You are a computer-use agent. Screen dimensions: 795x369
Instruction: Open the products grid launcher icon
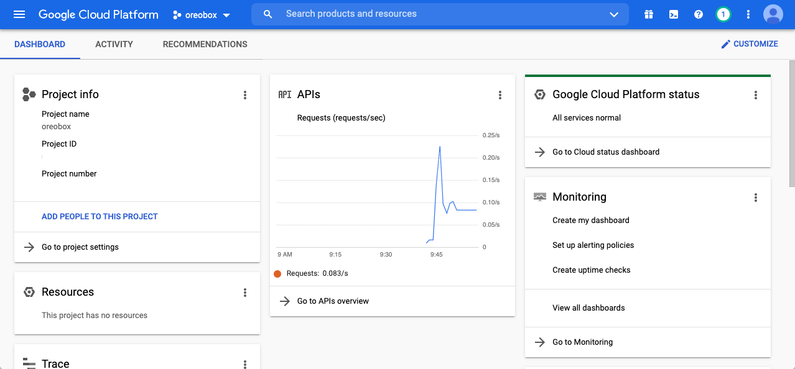648,14
